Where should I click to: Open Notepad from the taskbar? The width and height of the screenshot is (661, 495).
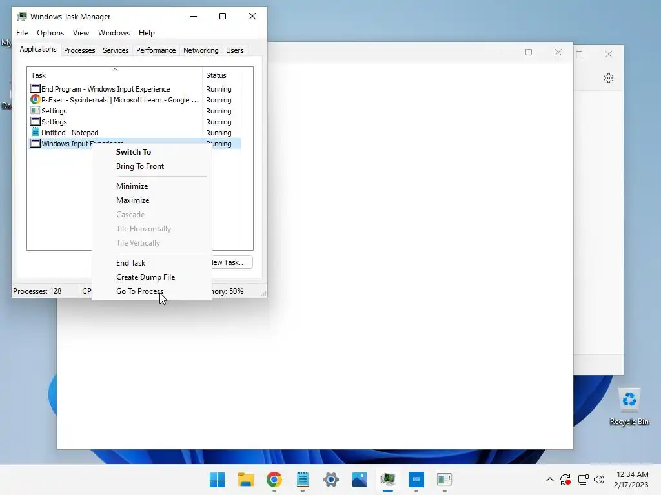(303, 480)
